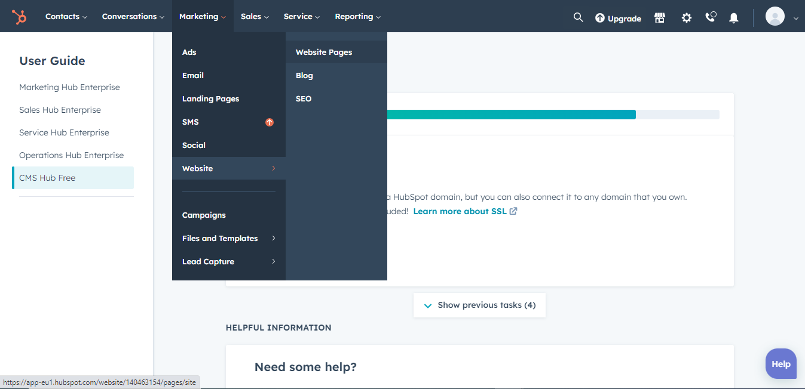Open Marketing Hub Enterprise guide
This screenshot has height=389, width=805.
69,87
